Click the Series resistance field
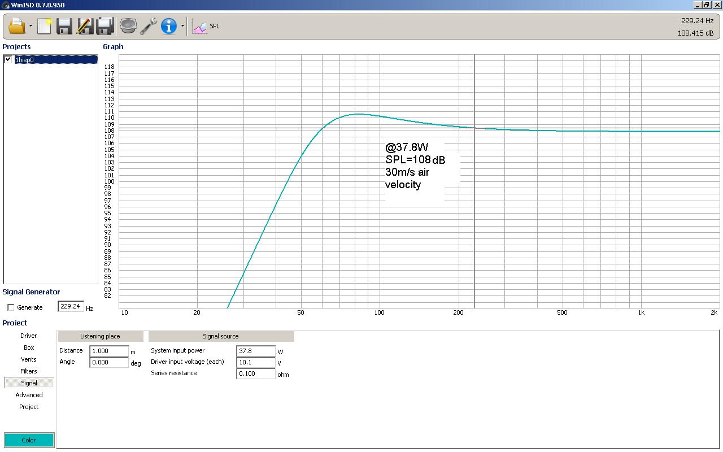 256,373
